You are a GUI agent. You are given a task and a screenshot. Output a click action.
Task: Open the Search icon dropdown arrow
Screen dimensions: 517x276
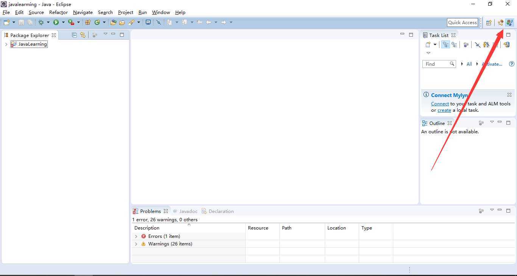pyautogui.click(x=139, y=22)
